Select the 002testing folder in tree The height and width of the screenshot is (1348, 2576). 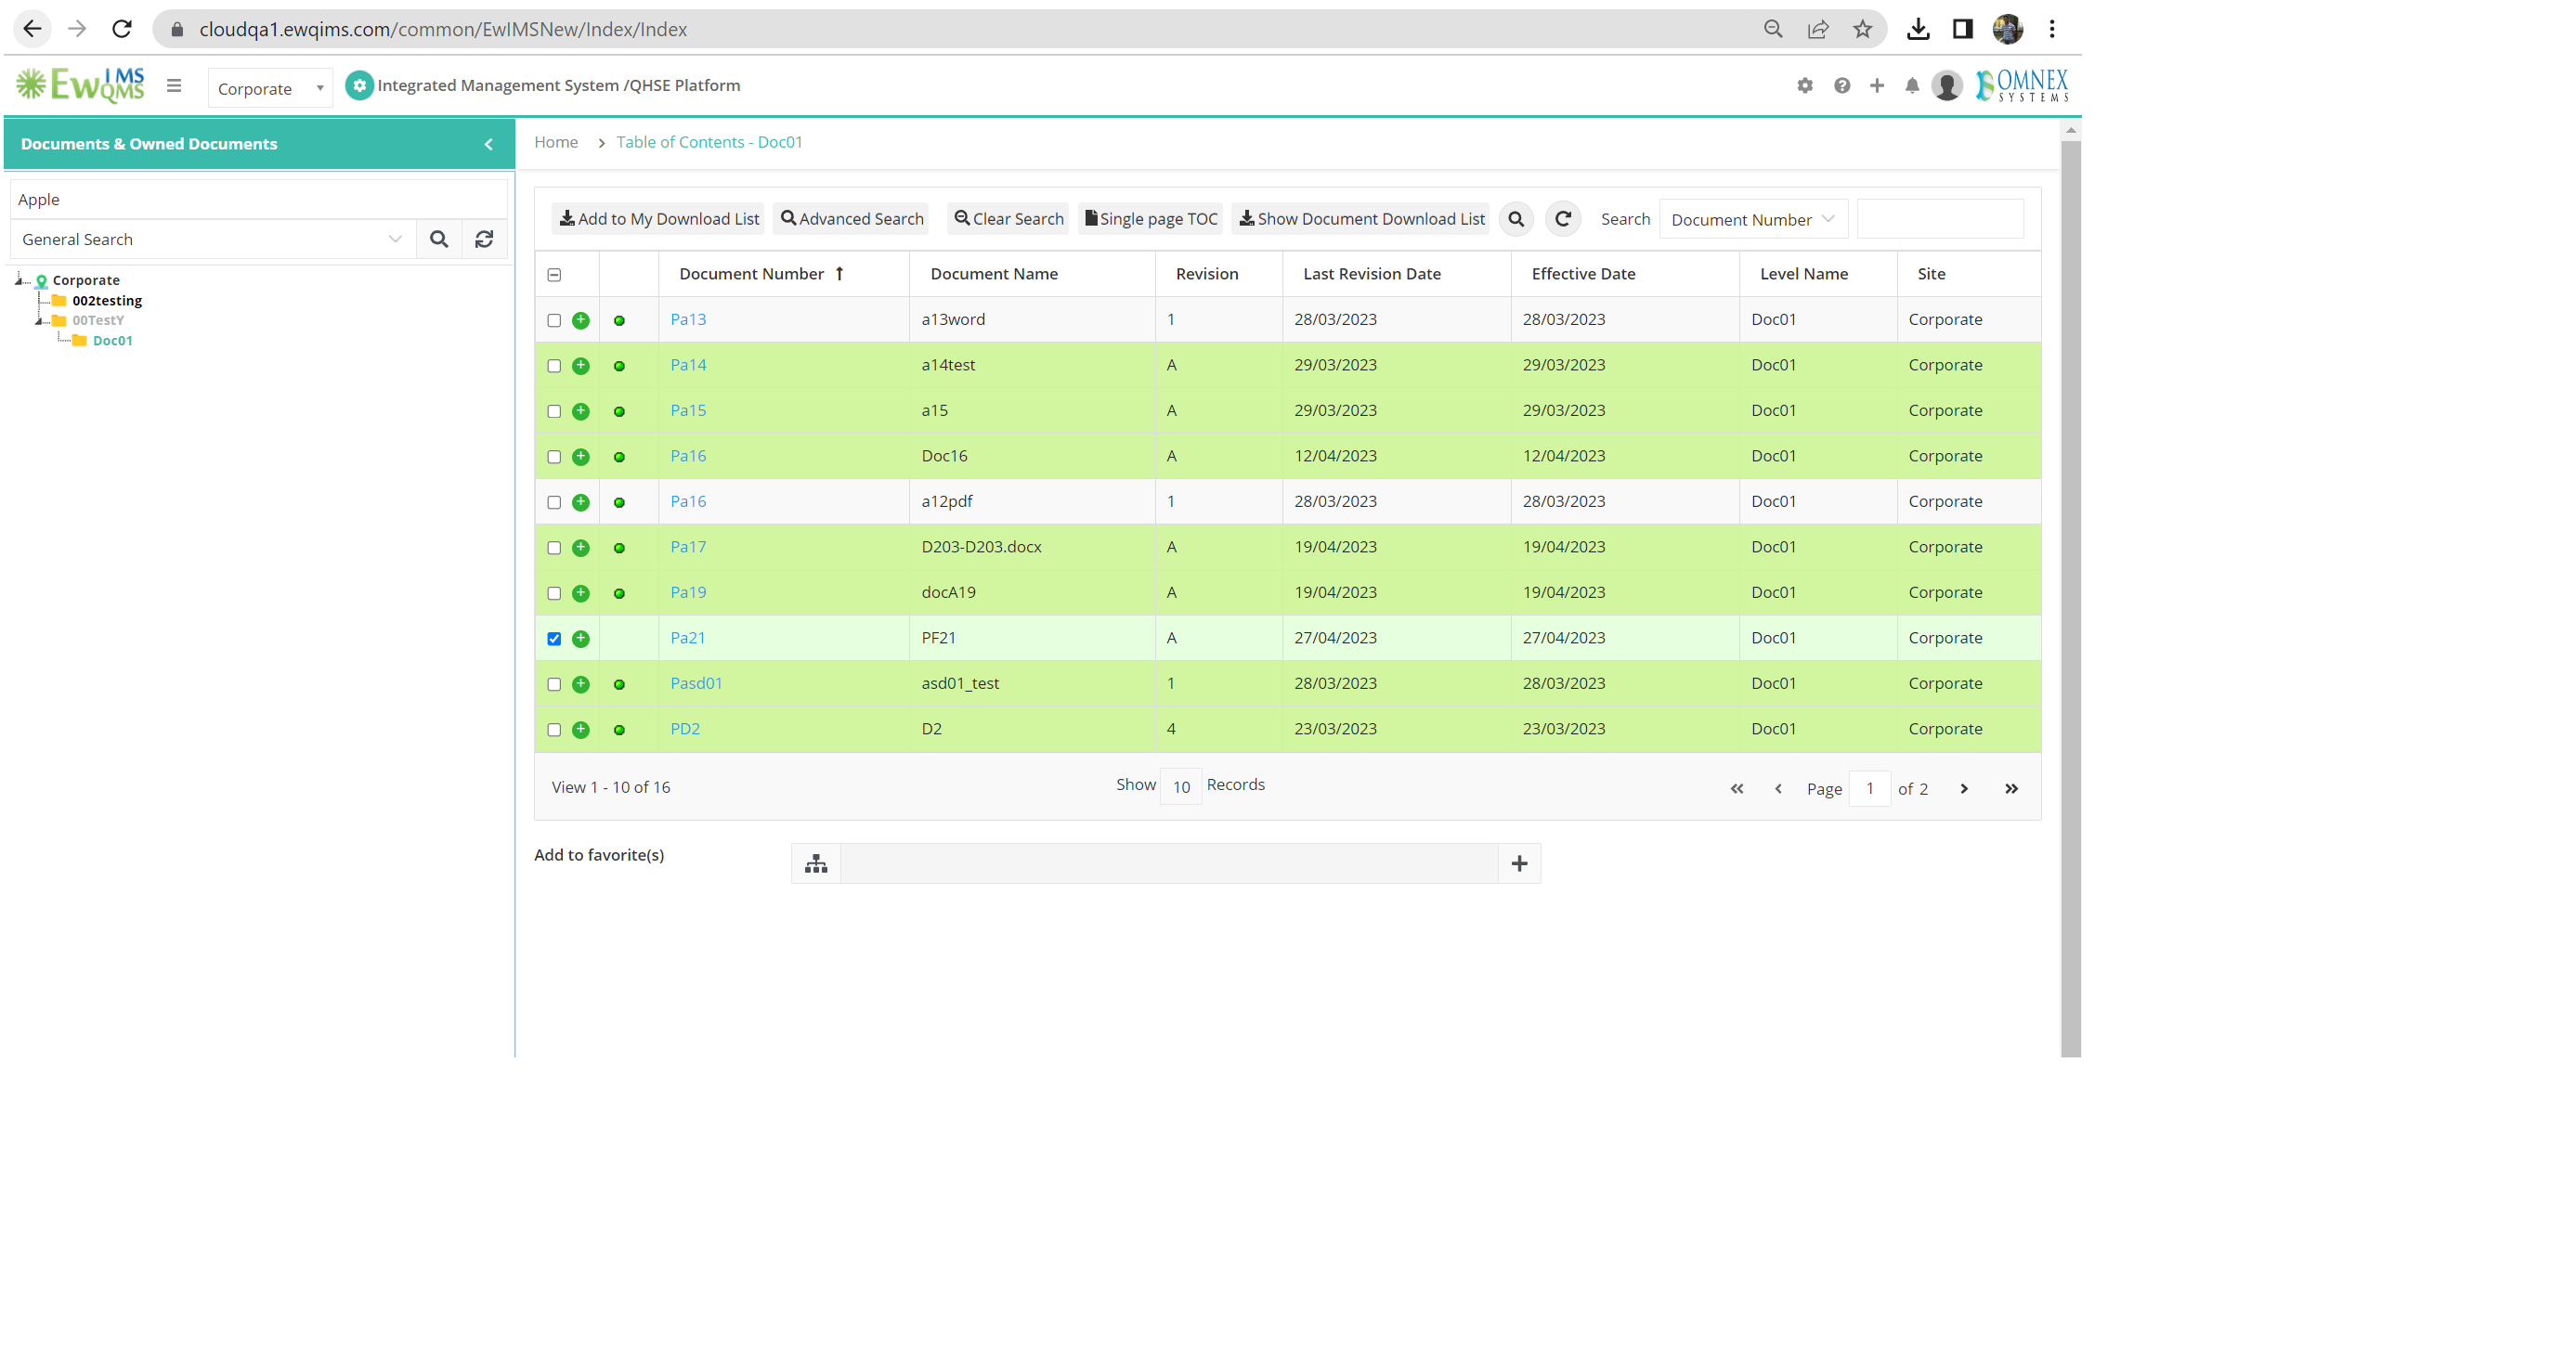coord(107,300)
